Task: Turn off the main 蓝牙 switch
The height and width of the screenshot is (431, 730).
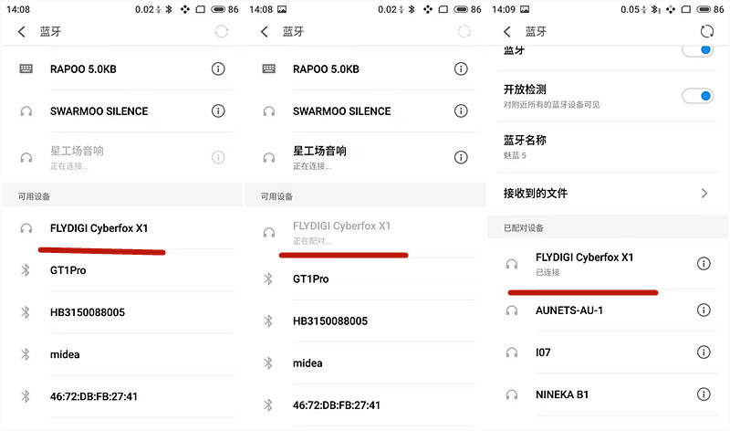Action: 697,50
